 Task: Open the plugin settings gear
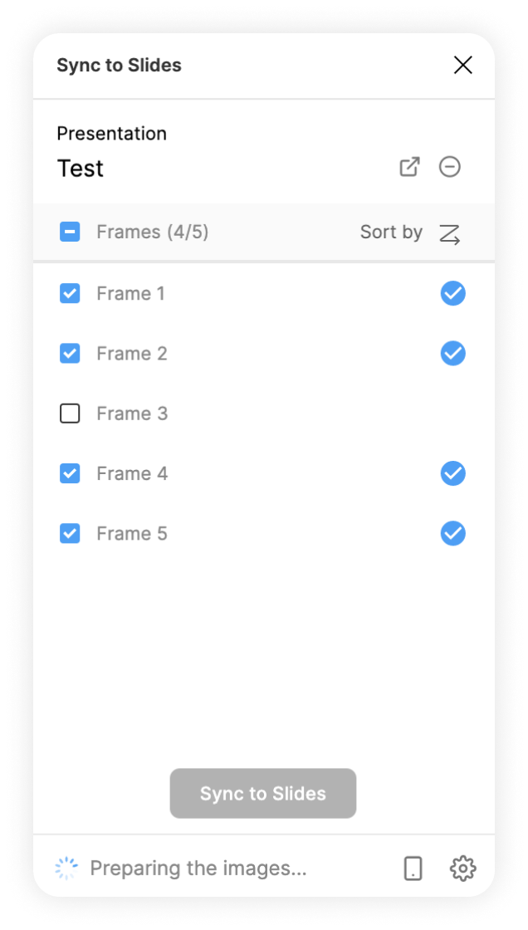point(462,868)
